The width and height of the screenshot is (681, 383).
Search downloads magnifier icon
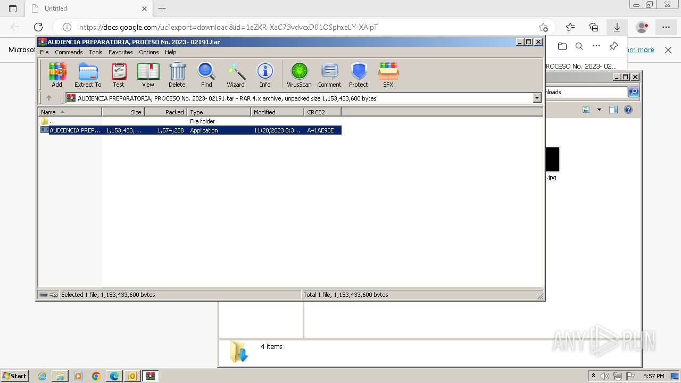click(x=579, y=46)
